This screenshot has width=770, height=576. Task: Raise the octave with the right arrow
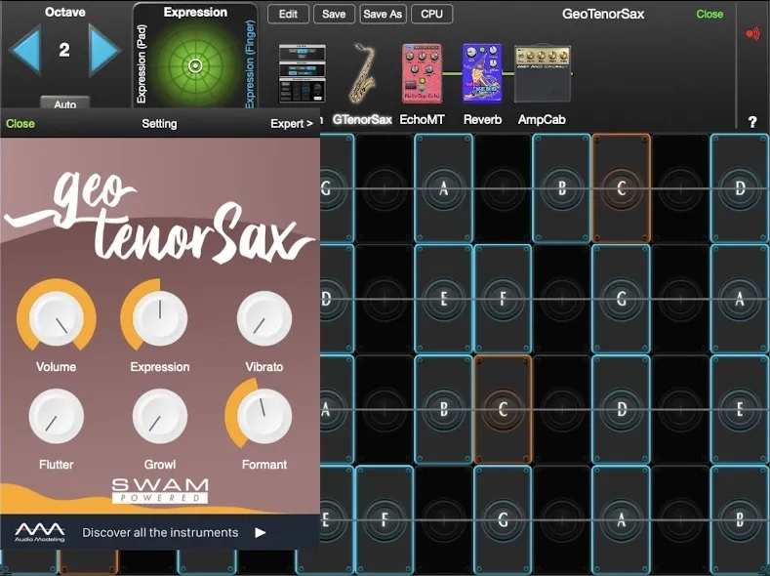pos(104,51)
